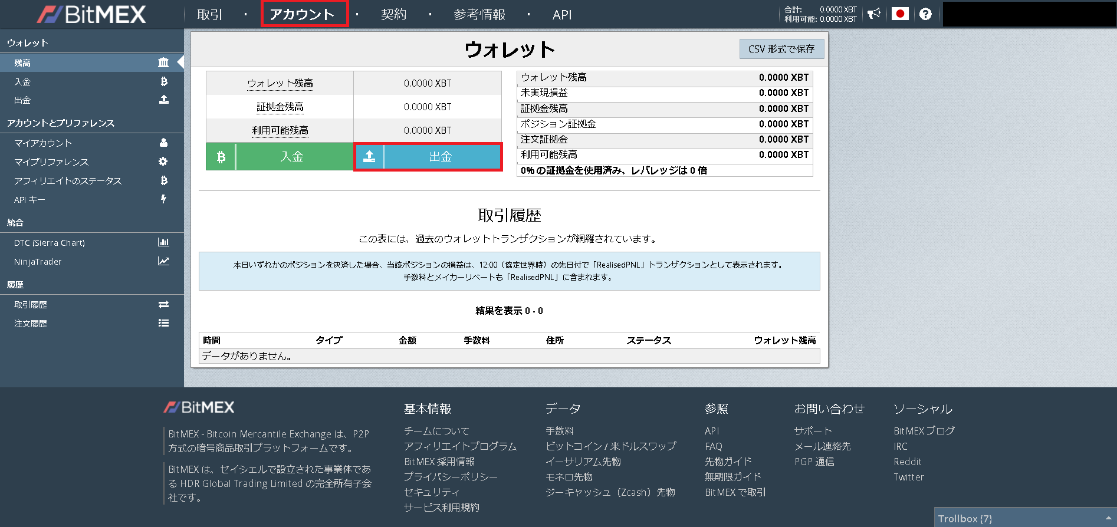Open the チームについて footer link
Viewport: 1117px width, 527px height.
pos(436,431)
